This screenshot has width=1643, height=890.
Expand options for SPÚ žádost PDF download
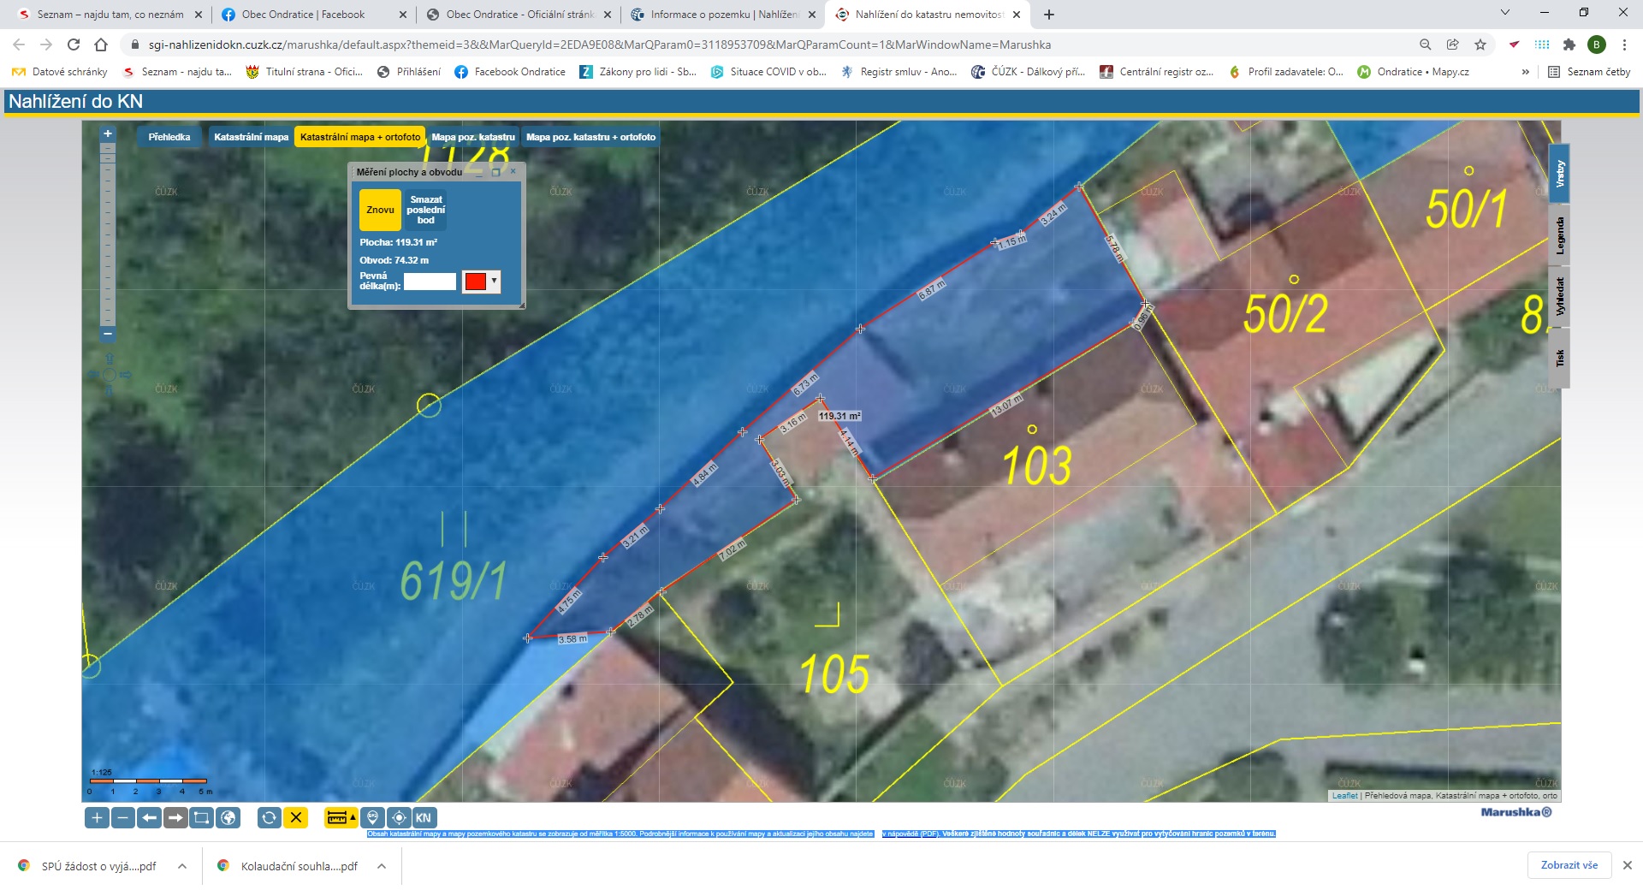pos(182,866)
